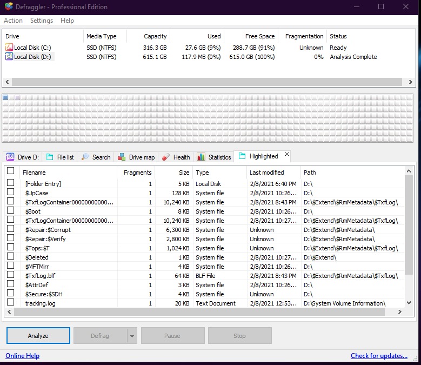Check the $Secure:$SDH file checkbox
The height and width of the screenshot is (365, 421).
pos(10,293)
